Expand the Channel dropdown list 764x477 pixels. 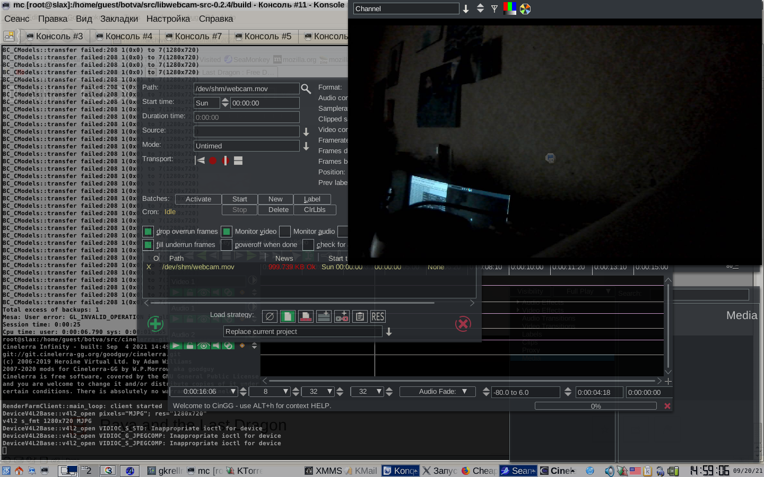466,9
